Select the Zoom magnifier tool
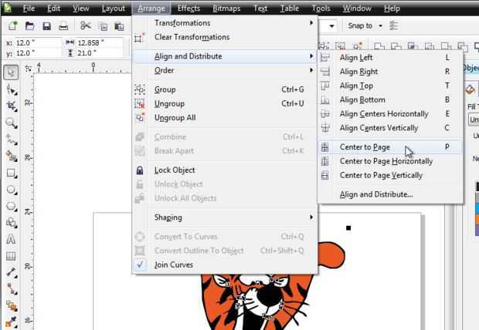479x330 pixels. (x=12, y=123)
